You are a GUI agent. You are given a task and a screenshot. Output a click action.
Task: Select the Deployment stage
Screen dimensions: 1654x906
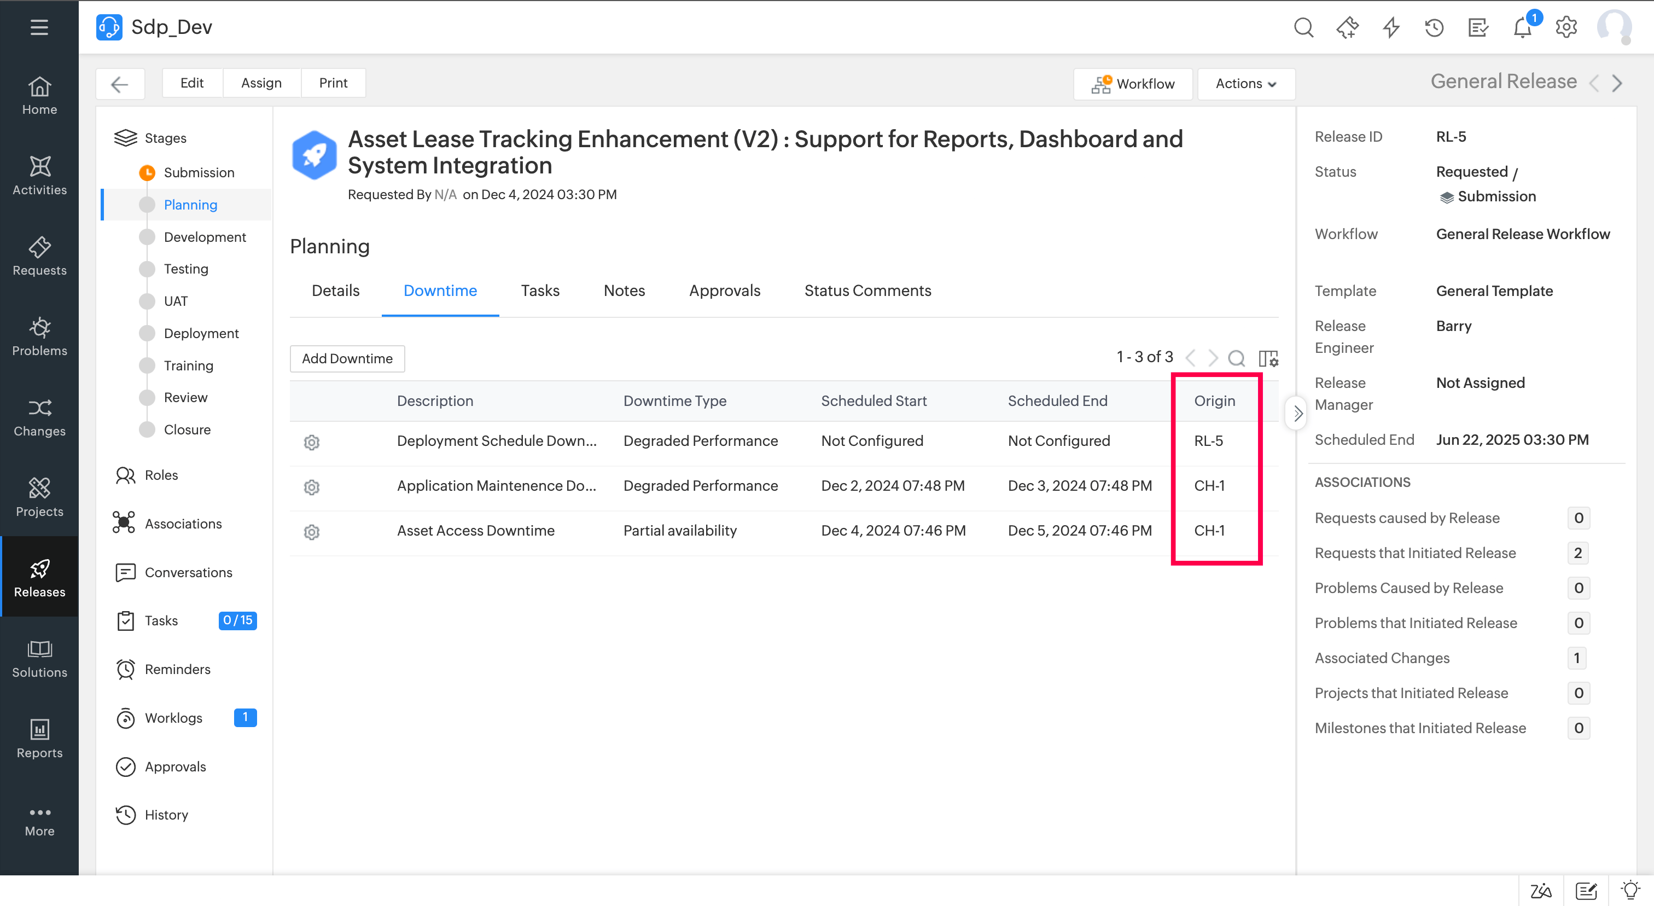tap(201, 333)
